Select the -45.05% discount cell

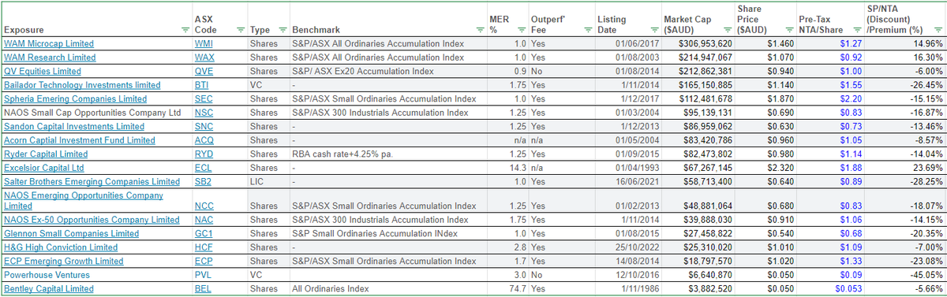904,275
